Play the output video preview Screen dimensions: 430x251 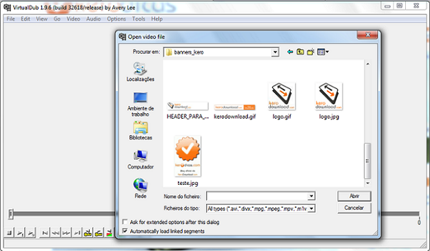31,233
